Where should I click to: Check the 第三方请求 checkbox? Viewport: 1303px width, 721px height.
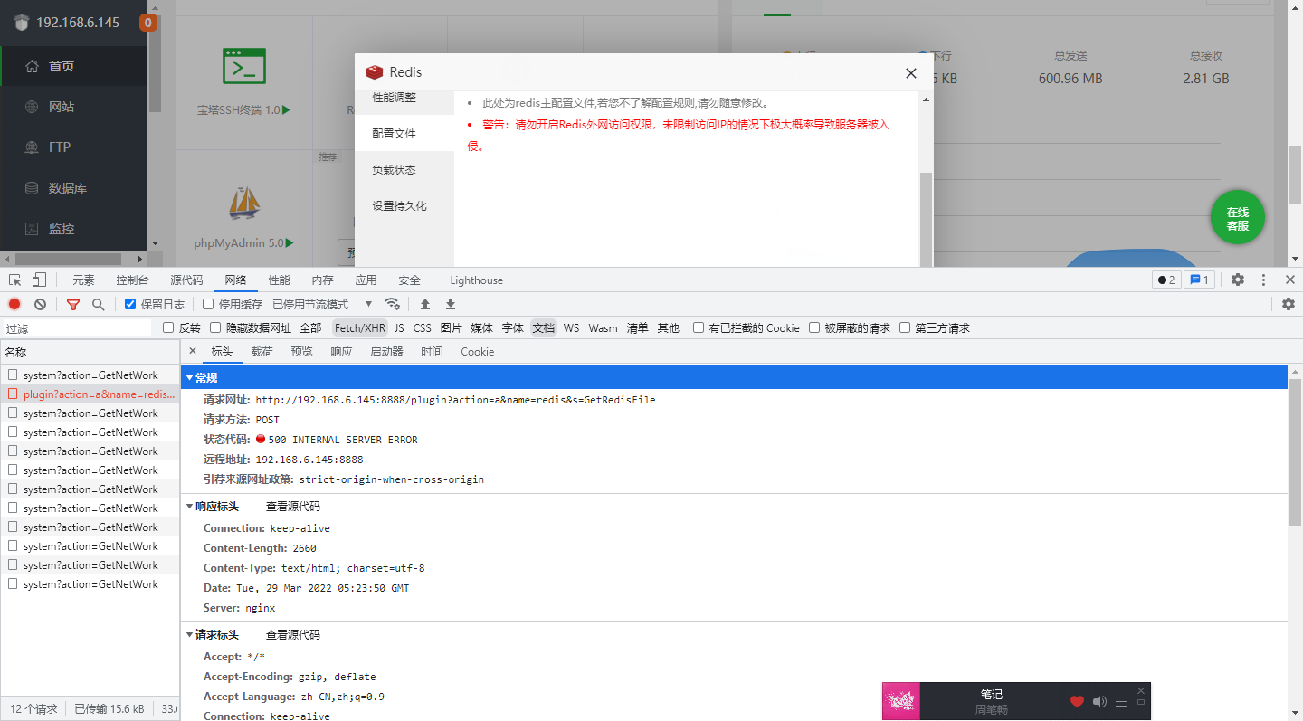pyautogui.click(x=905, y=327)
